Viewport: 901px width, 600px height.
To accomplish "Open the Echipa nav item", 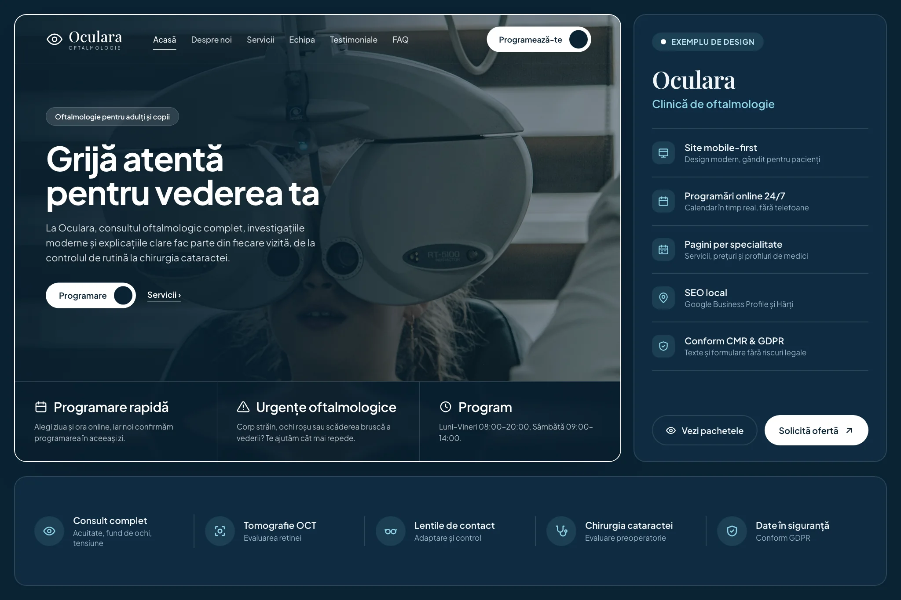I will point(302,40).
